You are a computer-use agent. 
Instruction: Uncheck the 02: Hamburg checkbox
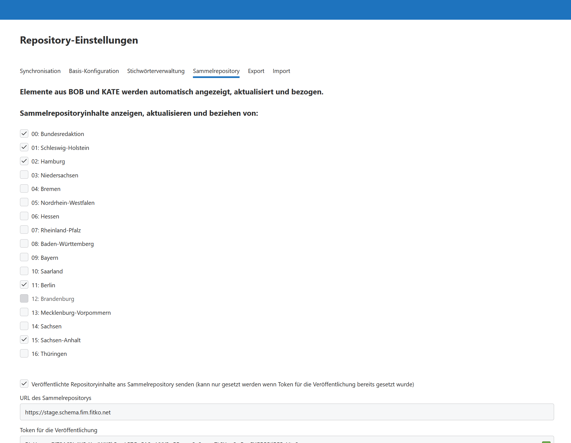pyautogui.click(x=24, y=161)
